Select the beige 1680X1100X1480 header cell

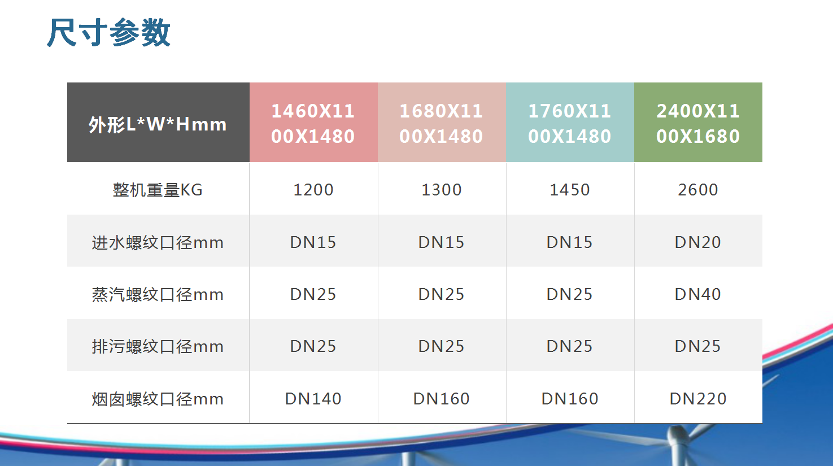[441, 123]
